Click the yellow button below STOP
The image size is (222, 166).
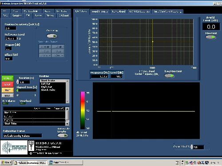(8, 90)
